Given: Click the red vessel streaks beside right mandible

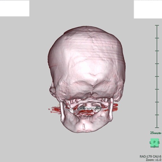Looking at the screenshot, I should pyautogui.click(x=115, y=108).
